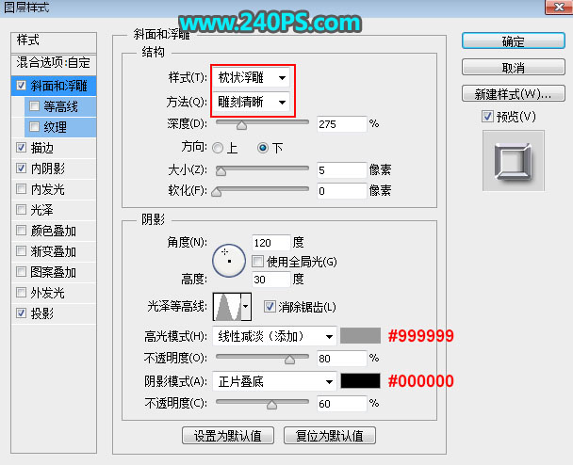This screenshot has height=465, width=573.
Task: Enable the 等高线 checkbox
Action: pyautogui.click(x=34, y=105)
